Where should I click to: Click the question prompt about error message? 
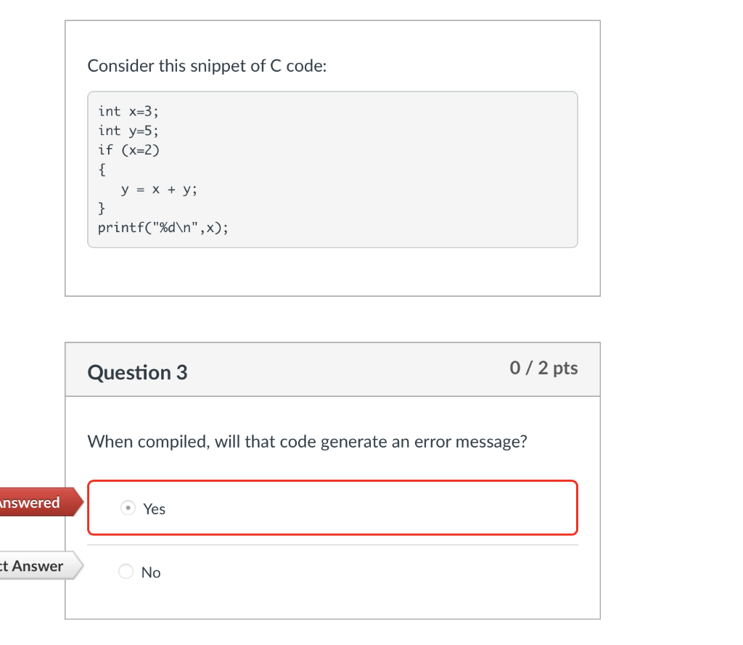307,441
